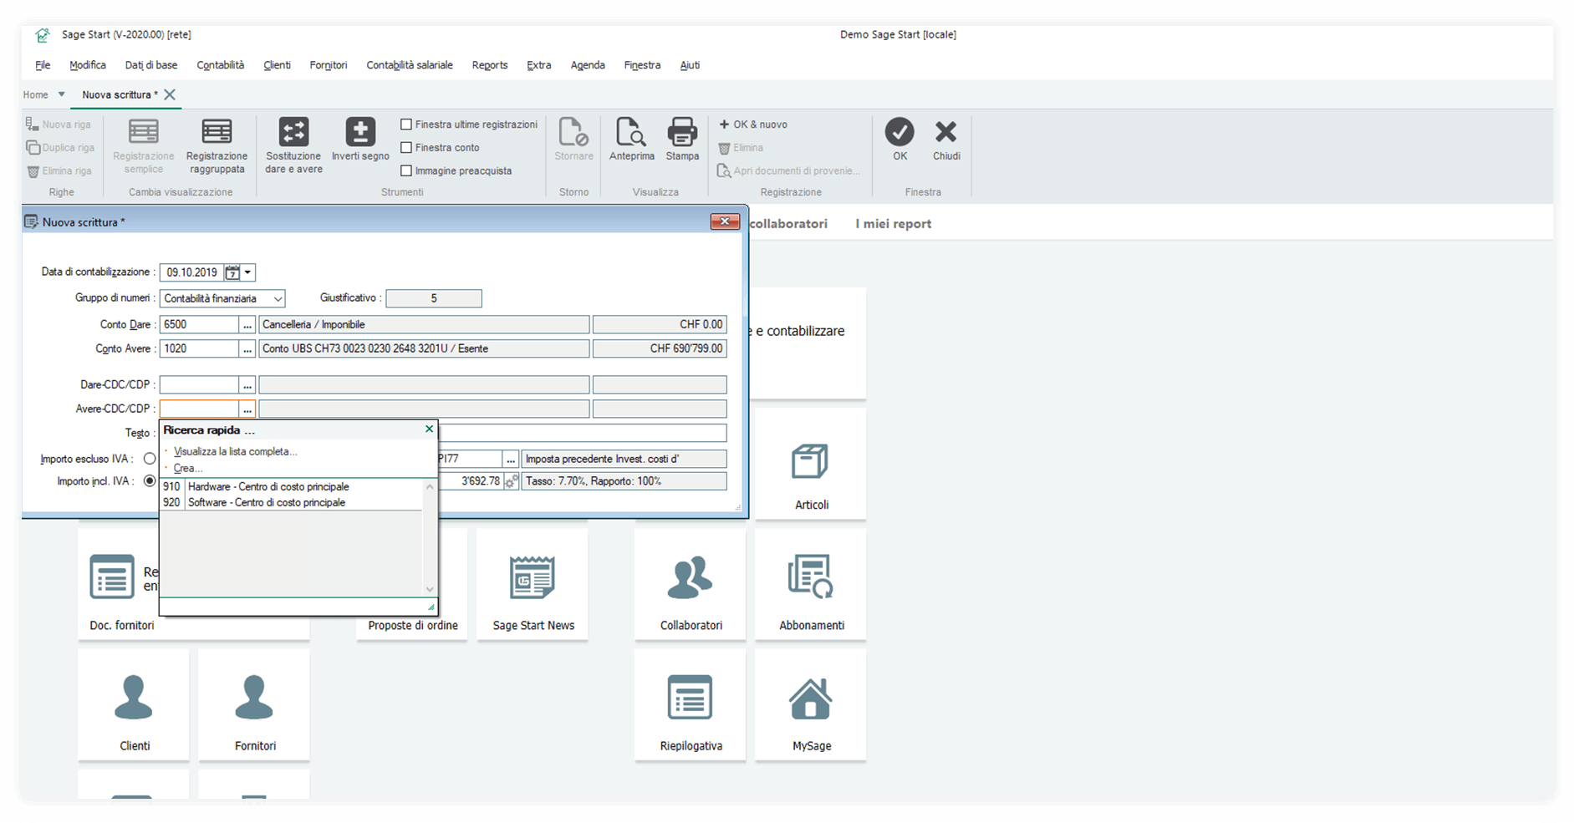Open the Riepilogativa tile
This screenshot has height=823, width=1575.
click(690, 704)
